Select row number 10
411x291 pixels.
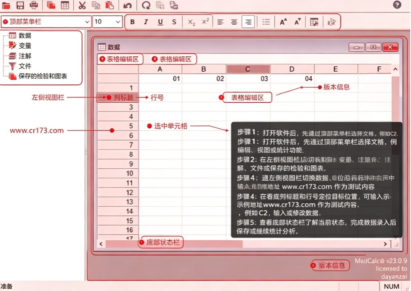118,173
